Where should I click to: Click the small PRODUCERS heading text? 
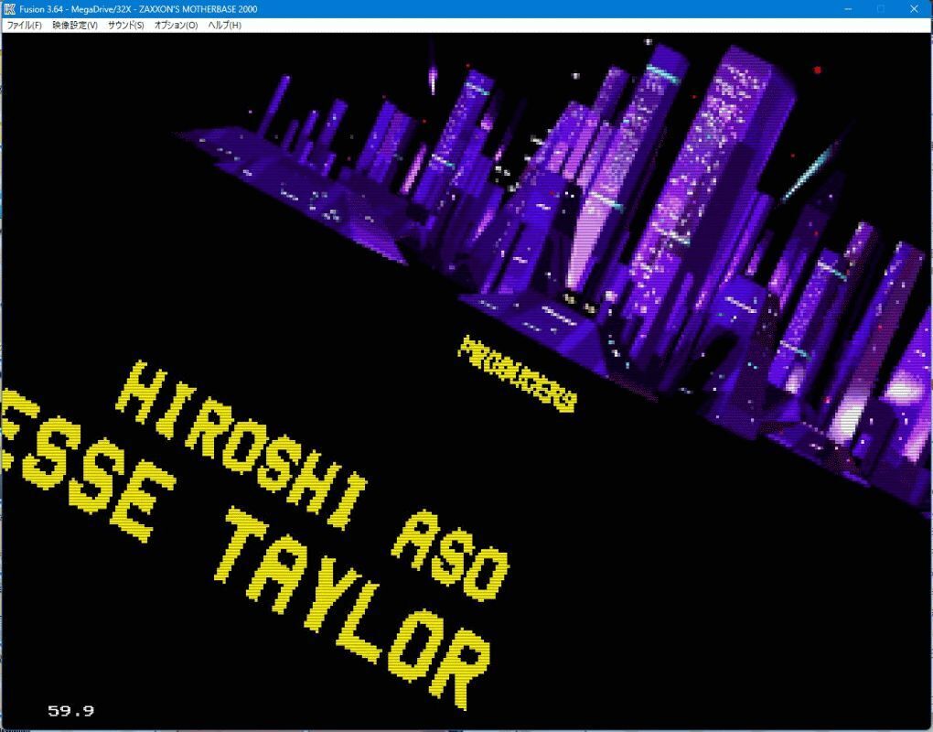pos(517,373)
